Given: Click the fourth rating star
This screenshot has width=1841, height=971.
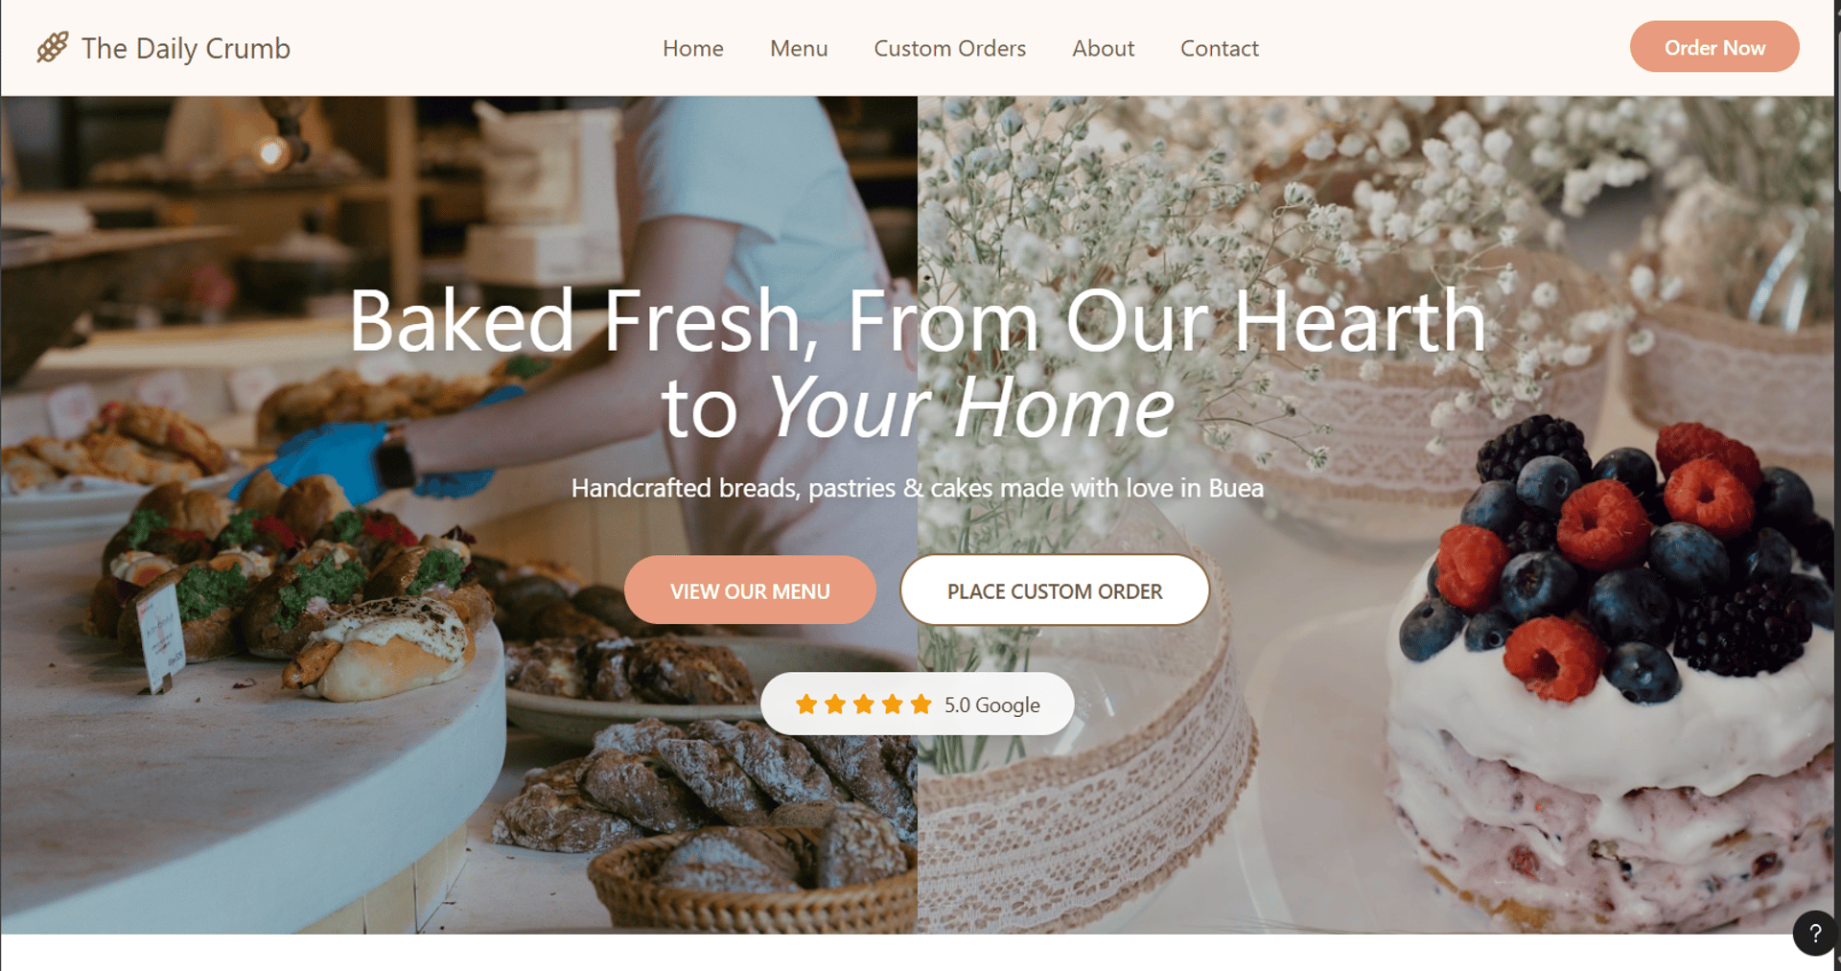Looking at the screenshot, I should 893,705.
